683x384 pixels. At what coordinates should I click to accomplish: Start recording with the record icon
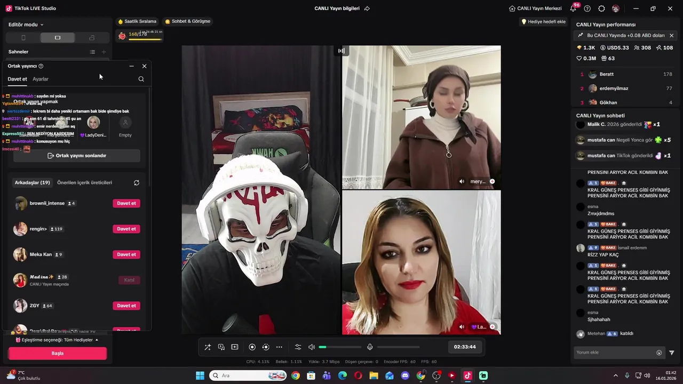click(252, 347)
